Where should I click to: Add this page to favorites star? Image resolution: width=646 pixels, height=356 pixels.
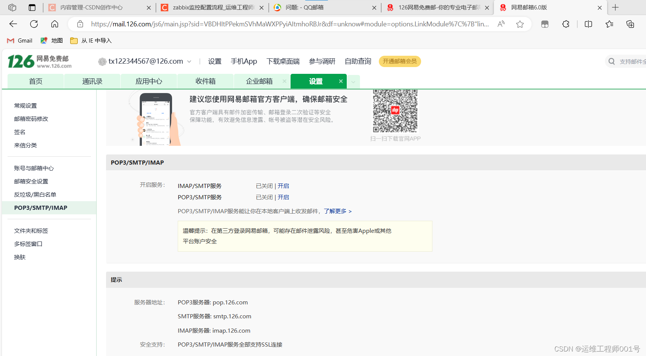(520, 24)
